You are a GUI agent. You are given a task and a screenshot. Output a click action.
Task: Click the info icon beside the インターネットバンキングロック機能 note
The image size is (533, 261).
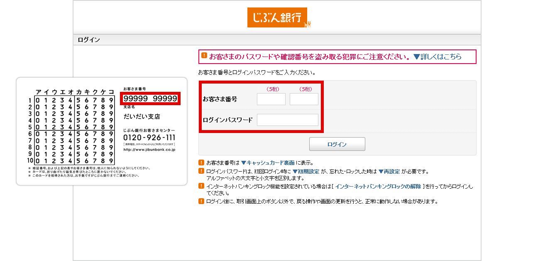click(201, 186)
